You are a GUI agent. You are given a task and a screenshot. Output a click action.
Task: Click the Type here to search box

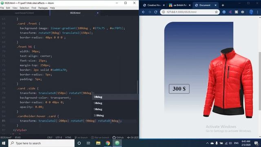coord(41,143)
